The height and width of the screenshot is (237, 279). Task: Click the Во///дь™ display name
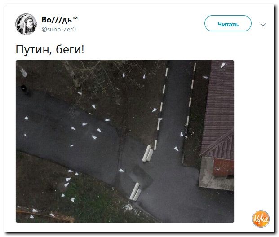click(x=59, y=20)
